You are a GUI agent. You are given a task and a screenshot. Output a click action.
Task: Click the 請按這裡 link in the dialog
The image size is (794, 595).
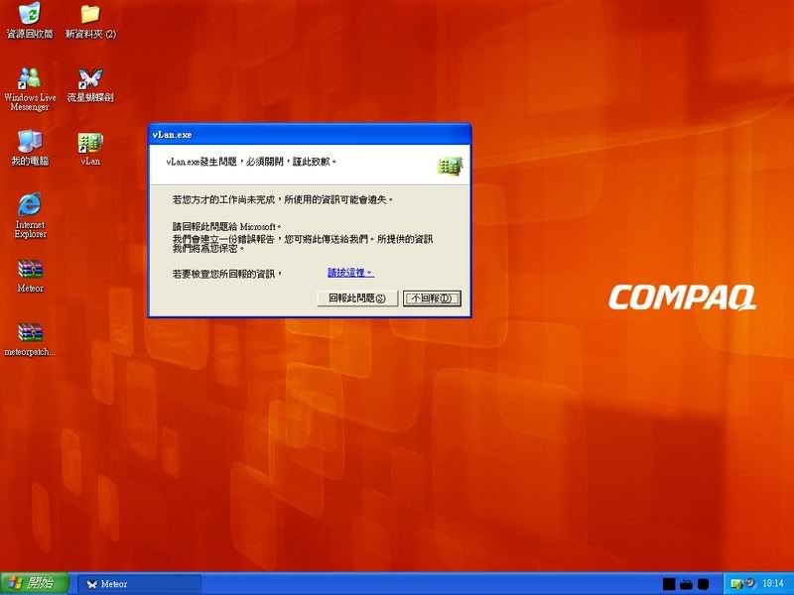(350, 272)
